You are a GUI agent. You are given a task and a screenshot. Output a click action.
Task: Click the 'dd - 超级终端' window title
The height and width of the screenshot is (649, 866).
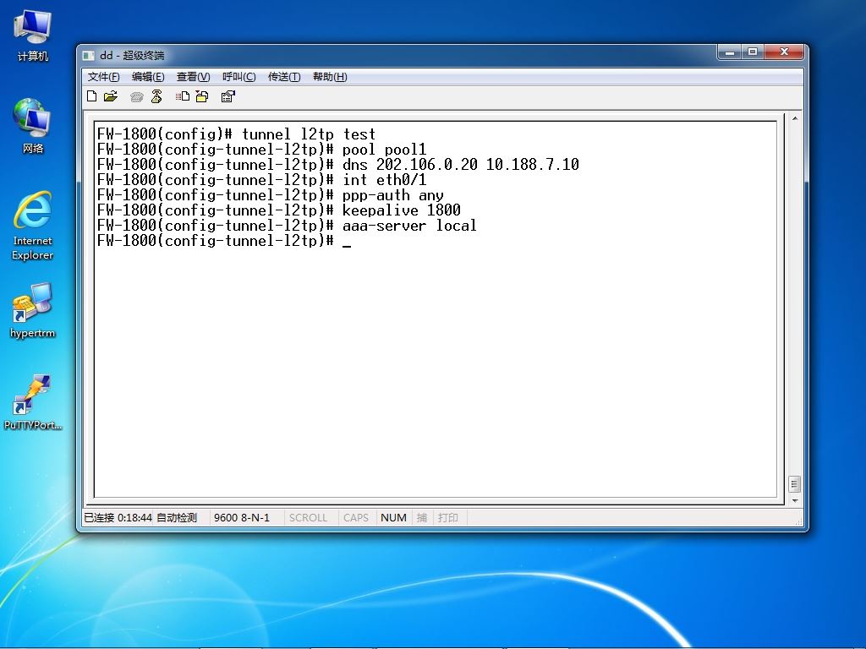pyautogui.click(x=132, y=55)
